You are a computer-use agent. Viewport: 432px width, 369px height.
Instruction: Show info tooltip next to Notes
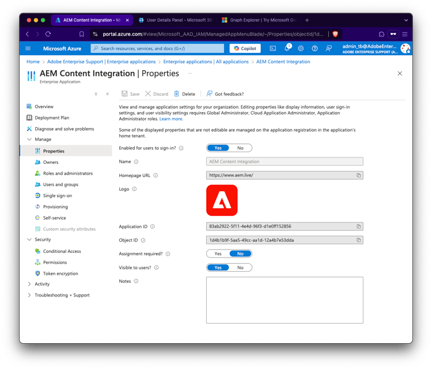[136, 281]
